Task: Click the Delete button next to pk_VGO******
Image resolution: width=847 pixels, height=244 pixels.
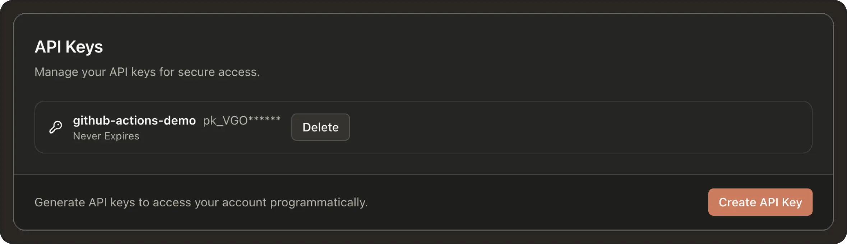Action: [320, 127]
